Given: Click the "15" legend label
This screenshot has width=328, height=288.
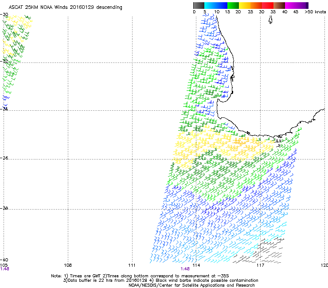Looking at the screenshot, I should (227, 12).
